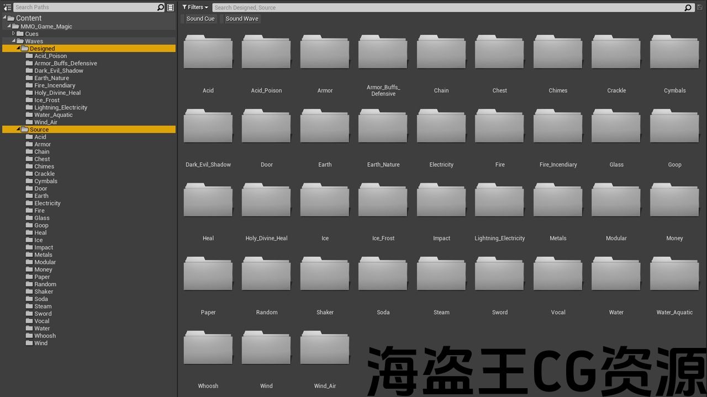The height and width of the screenshot is (397, 707).
Task: Expand the Cues folder
Action: [x=13, y=34]
